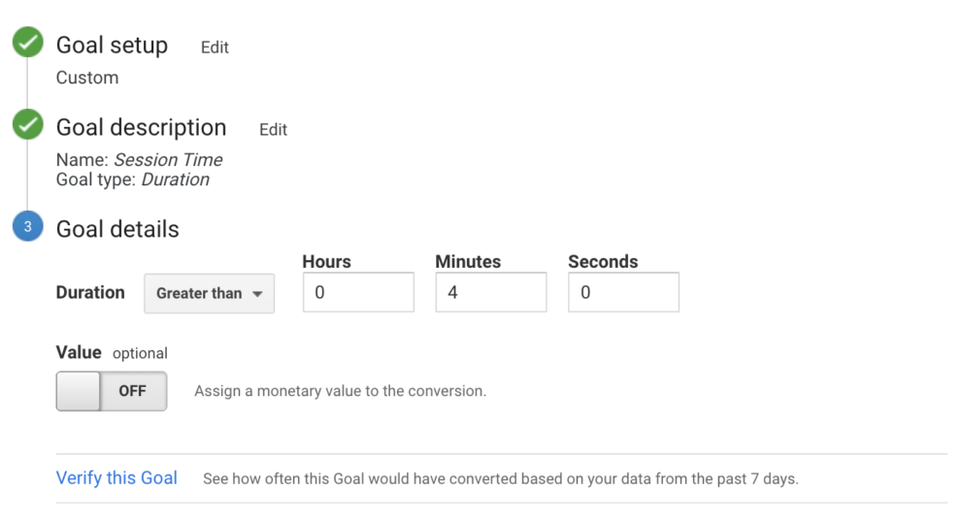Click the green checkmark beside Goal description
This screenshot has width=963, height=523.
click(27, 126)
